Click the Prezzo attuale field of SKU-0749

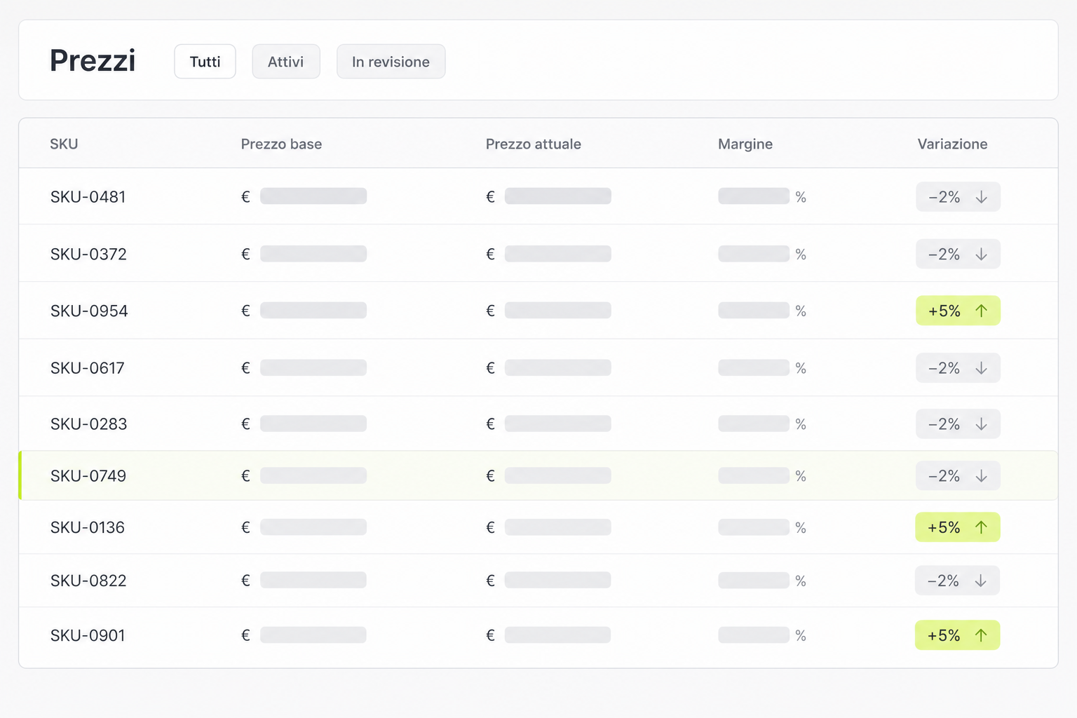click(x=558, y=475)
